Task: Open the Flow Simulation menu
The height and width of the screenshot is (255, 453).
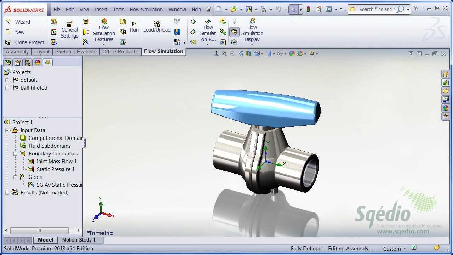Action: coord(146,10)
